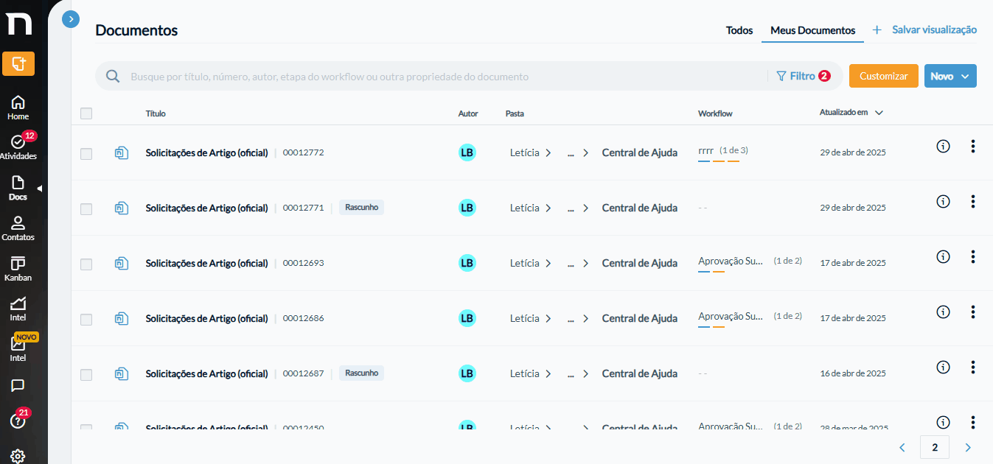Click workflow progress bars in row 00012686
The width and height of the screenshot is (993, 464).
[x=711, y=326]
